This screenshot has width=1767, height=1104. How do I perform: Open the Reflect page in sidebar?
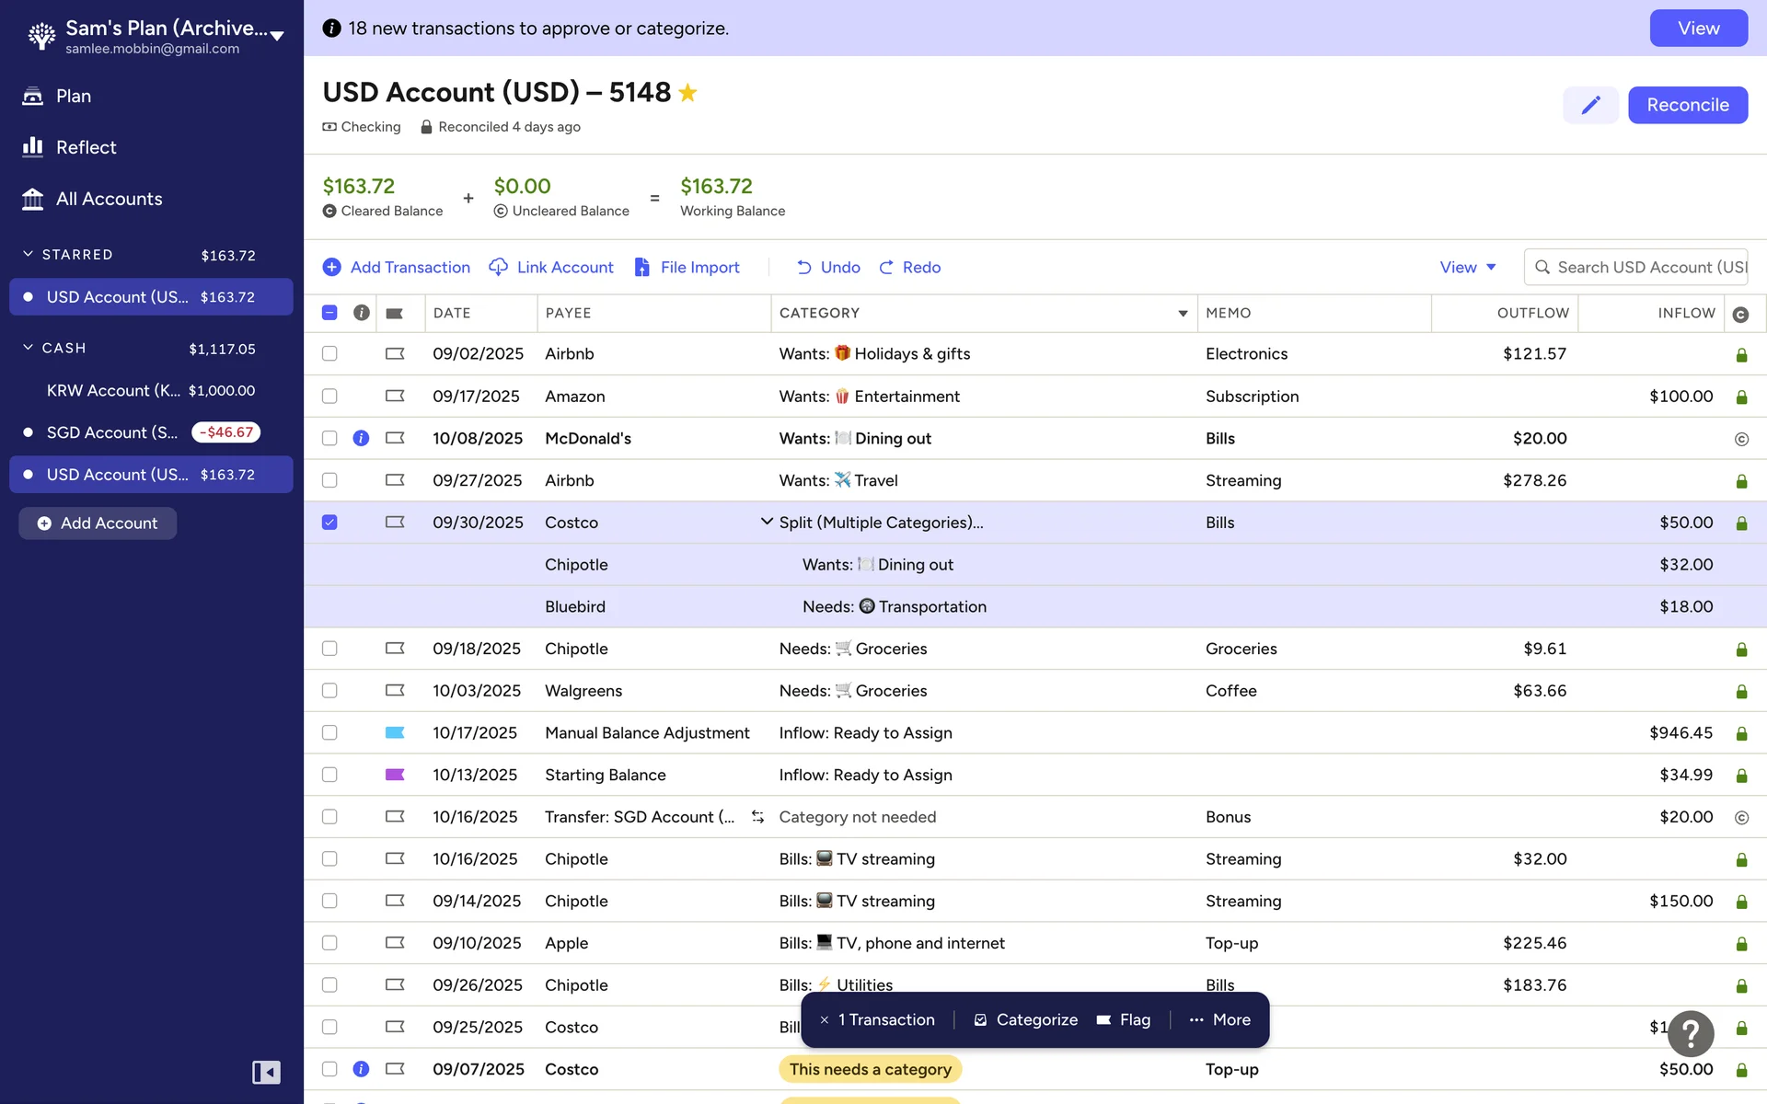[86, 147]
